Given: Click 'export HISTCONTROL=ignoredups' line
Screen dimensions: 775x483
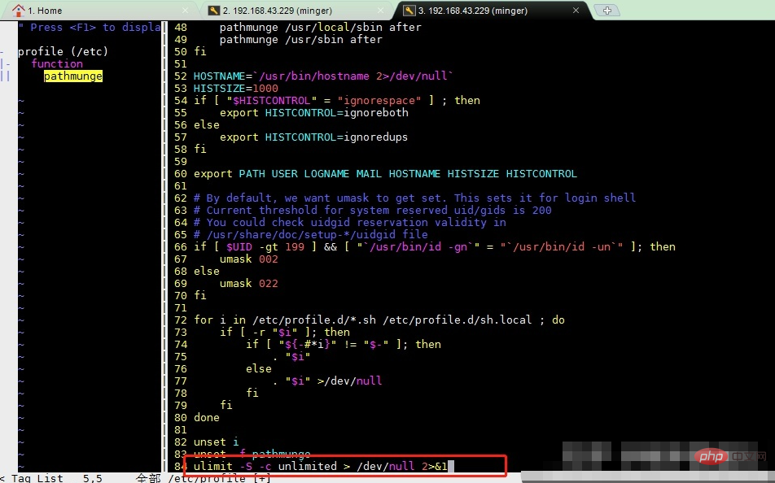Looking at the screenshot, I should tap(313, 137).
